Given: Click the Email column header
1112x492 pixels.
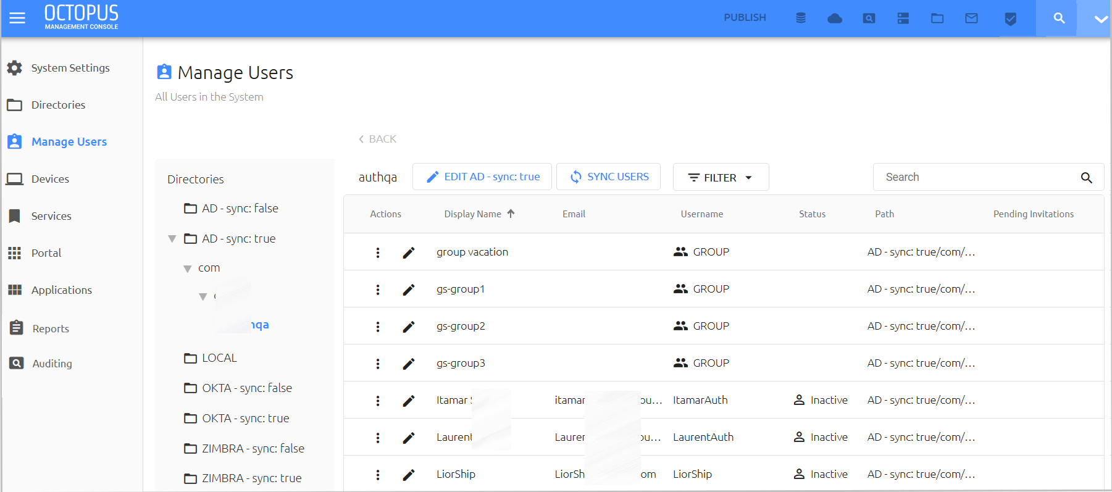Looking at the screenshot, I should point(574,214).
